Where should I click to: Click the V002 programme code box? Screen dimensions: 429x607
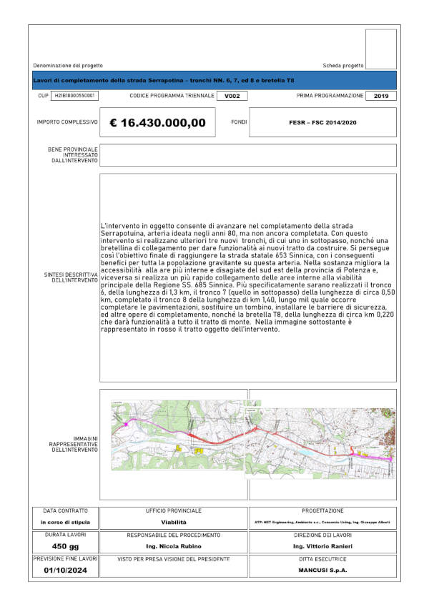coord(227,96)
